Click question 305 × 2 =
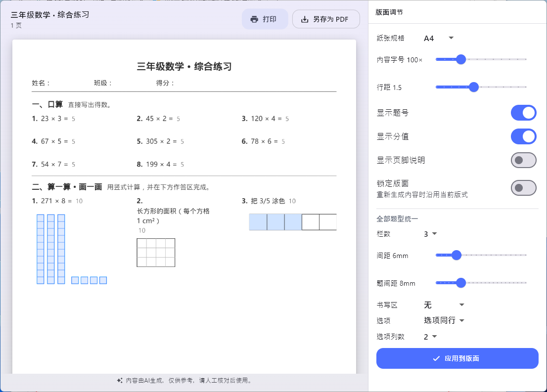The height and width of the screenshot is (392, 547). (x=160, y=141)
